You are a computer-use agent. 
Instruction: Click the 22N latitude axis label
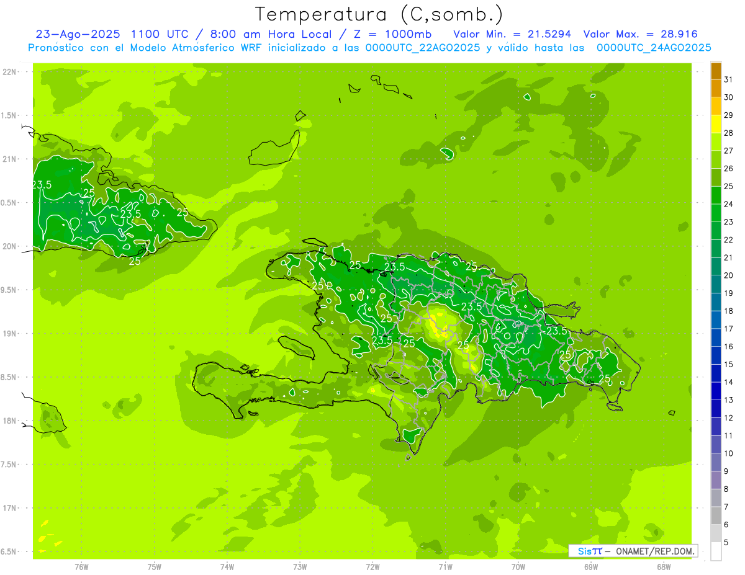(x=10, y=72)
